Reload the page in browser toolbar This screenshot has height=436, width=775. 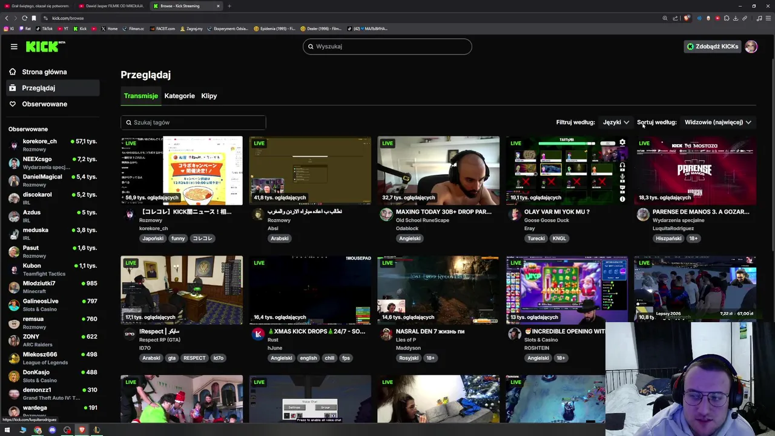pos(25,18)
